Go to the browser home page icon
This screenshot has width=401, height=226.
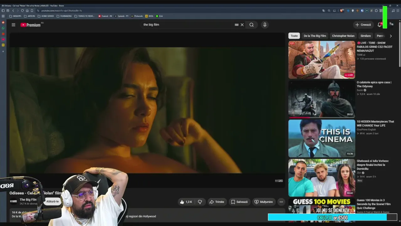27,11
